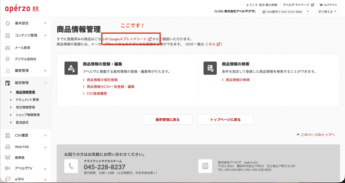Click the 販売管理に戻る button

[167, 120]
